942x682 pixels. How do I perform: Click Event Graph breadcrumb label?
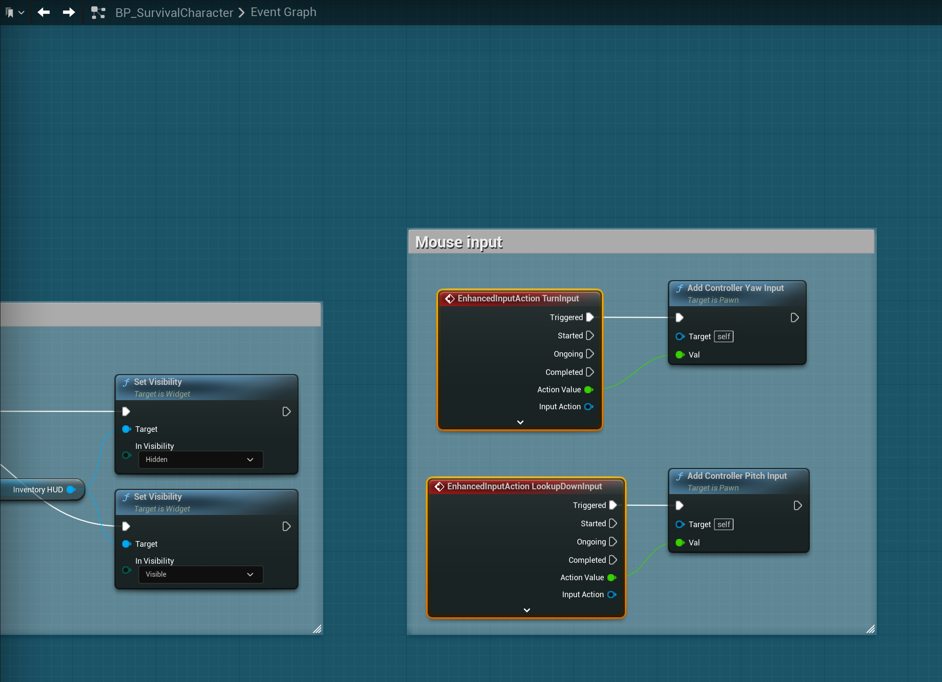(x=283, y=12)
